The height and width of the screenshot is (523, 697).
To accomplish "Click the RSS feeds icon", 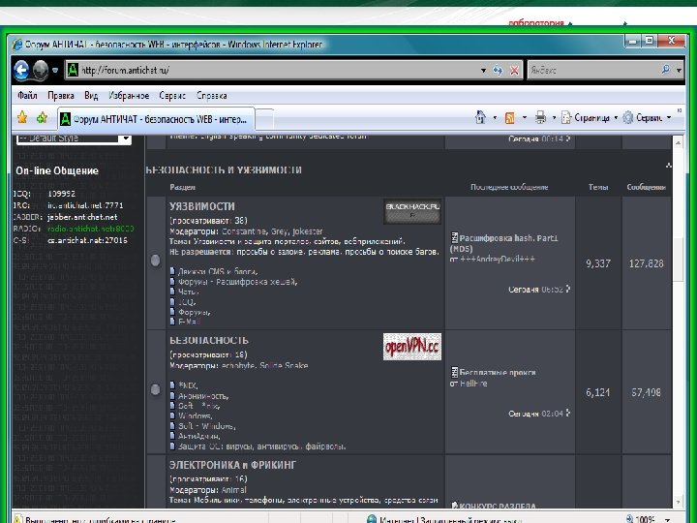I will click(510, 118).
